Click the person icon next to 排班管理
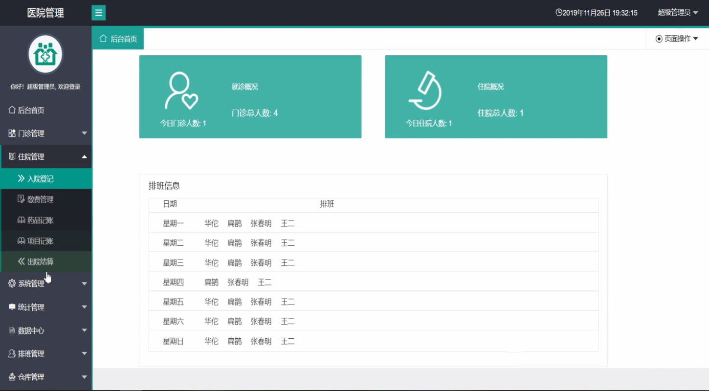 12,353
